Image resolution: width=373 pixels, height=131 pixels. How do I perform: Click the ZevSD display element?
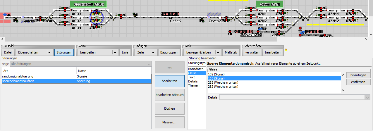(x=244, y=32)
